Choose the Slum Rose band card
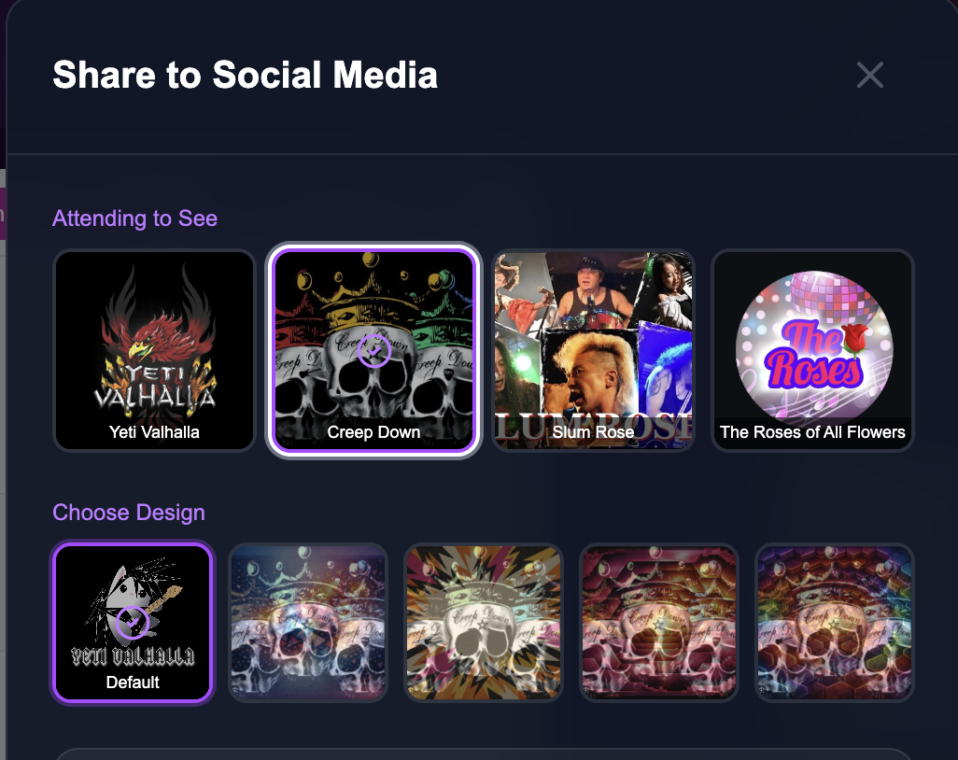The image size is (958, 760). coord(593,350)
